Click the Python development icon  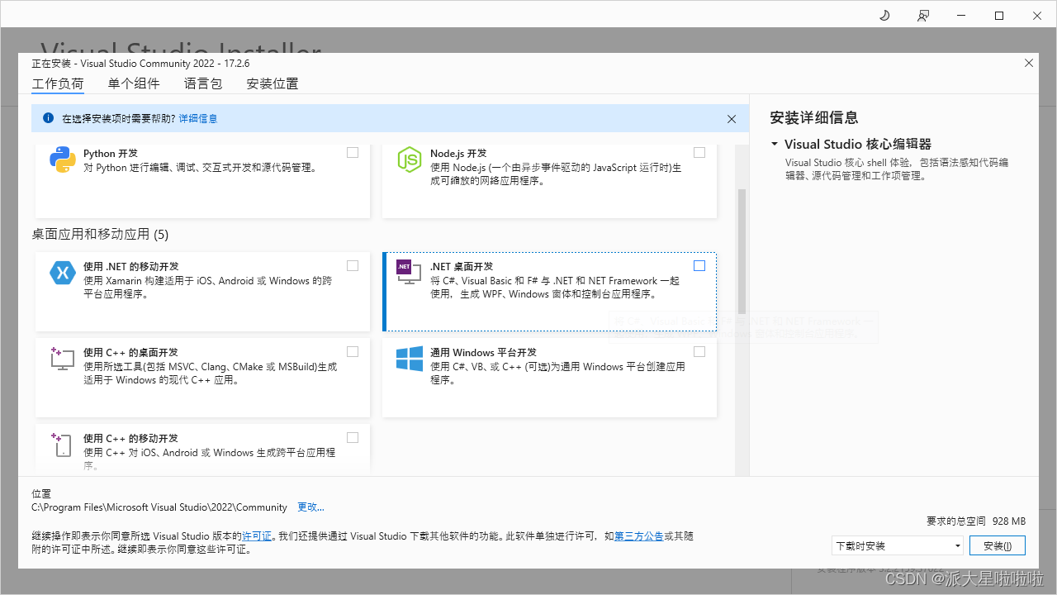pyautogui.click(x=63, y=159)
